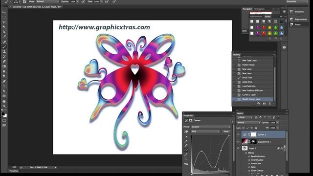Select the Untitled-1 document tab
The width and height of the screenshot is (313, 176).
36,7
